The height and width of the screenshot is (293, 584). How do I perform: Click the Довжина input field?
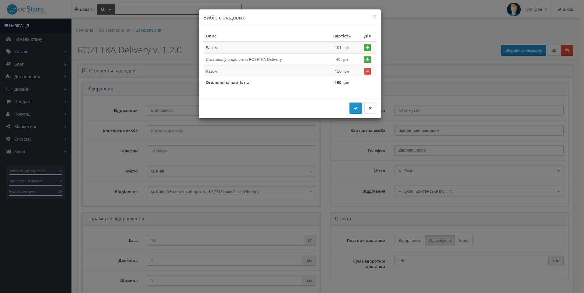[x=225, y=260]
